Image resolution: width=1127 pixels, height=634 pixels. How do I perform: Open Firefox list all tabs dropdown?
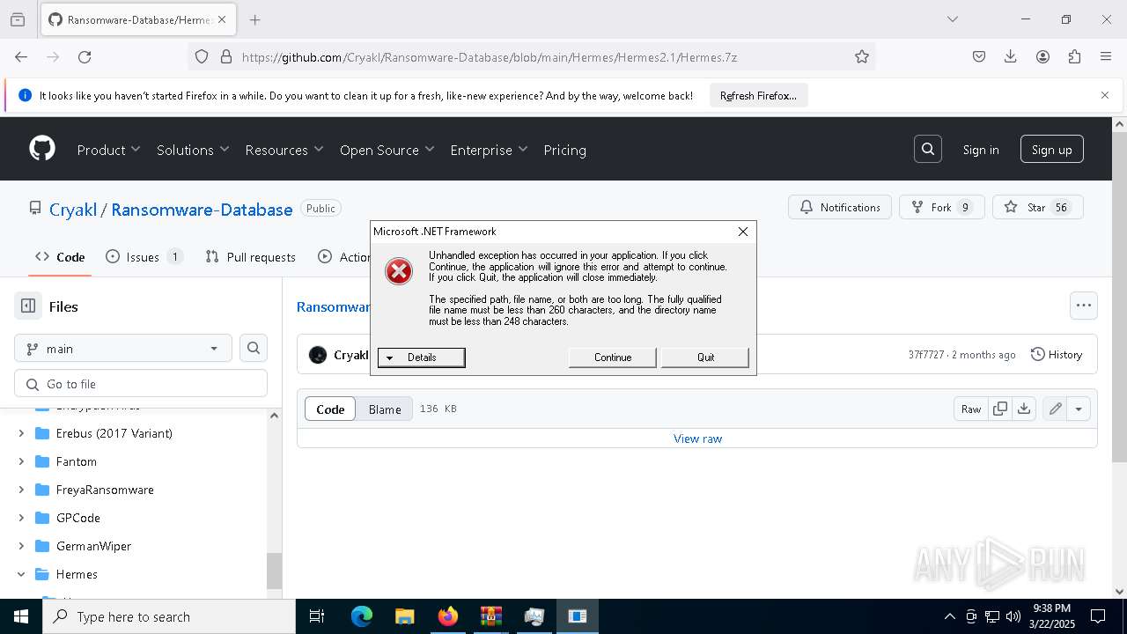[x=952, y=19]
